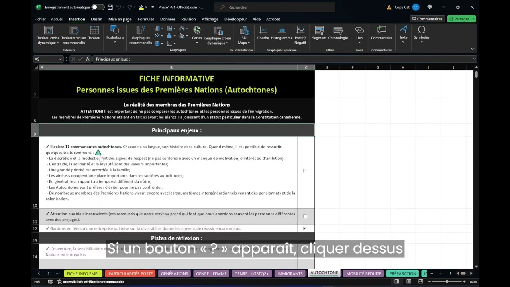Switch to Normal view in status bar

pyautogui.click(x=397, y=281)
